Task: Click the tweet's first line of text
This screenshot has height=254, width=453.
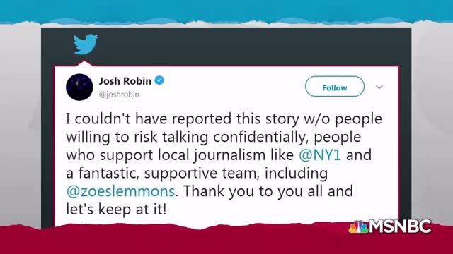Action: pos(224,119)
